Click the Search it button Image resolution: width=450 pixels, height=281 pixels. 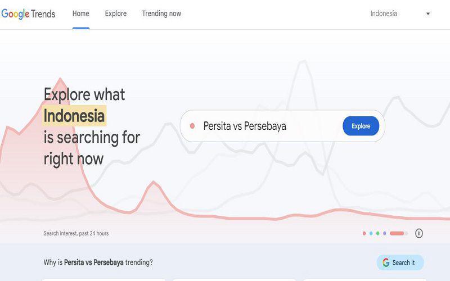pyautogui.click(x=400, y=262)
